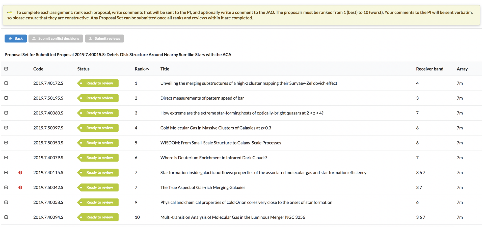Click the arrow icon in the yellow instructions banner
This screenshot has height=229, width=484.
point(10,12)
